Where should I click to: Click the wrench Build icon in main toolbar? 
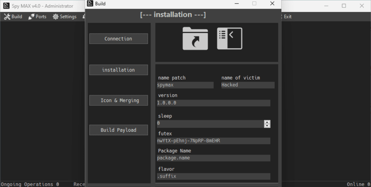[7, 17]
